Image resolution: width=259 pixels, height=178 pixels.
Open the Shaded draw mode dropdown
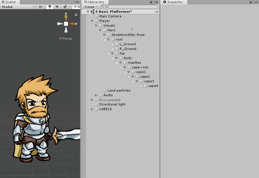[17, 7]
